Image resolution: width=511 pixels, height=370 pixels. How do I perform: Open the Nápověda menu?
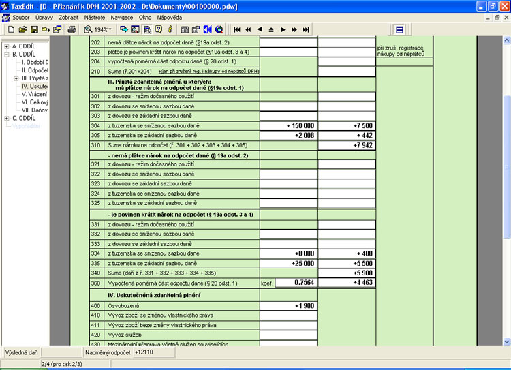(x=170, y=18)
